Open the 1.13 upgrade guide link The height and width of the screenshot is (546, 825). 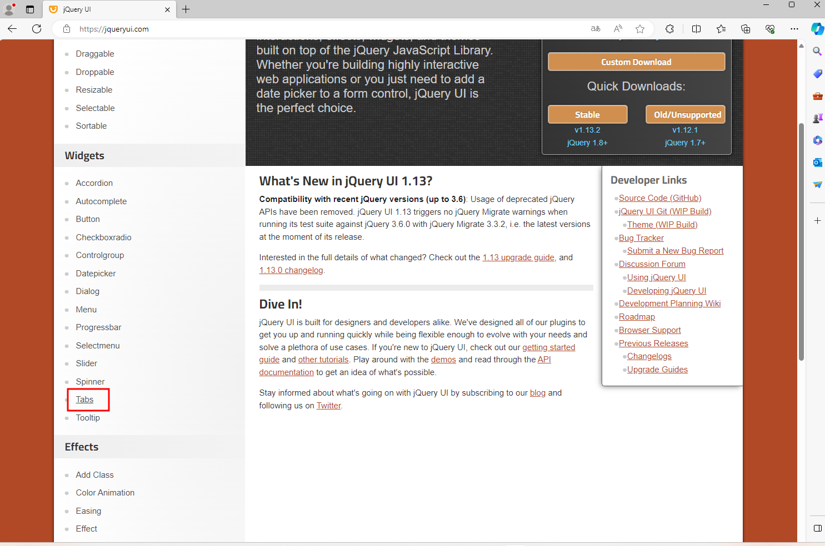click(518, 257)
